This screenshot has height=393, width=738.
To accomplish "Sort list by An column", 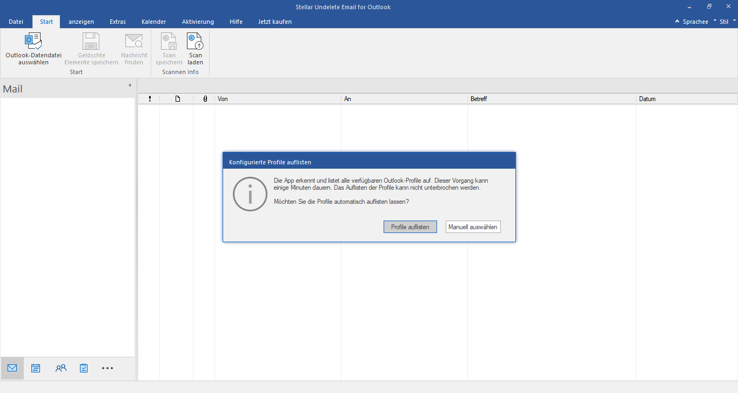I will pos(404,99).
